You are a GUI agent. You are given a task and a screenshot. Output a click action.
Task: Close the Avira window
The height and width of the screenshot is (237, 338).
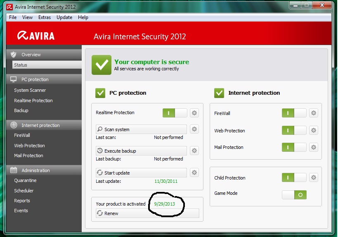click(322, 5)
